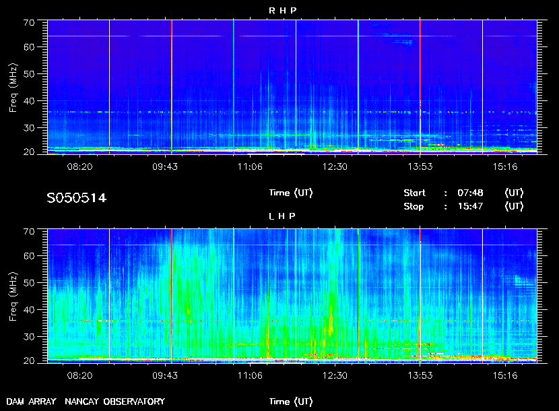Click the 'L H P' panel title
This screenshot has height=411, width=559.
coord(282,216)
